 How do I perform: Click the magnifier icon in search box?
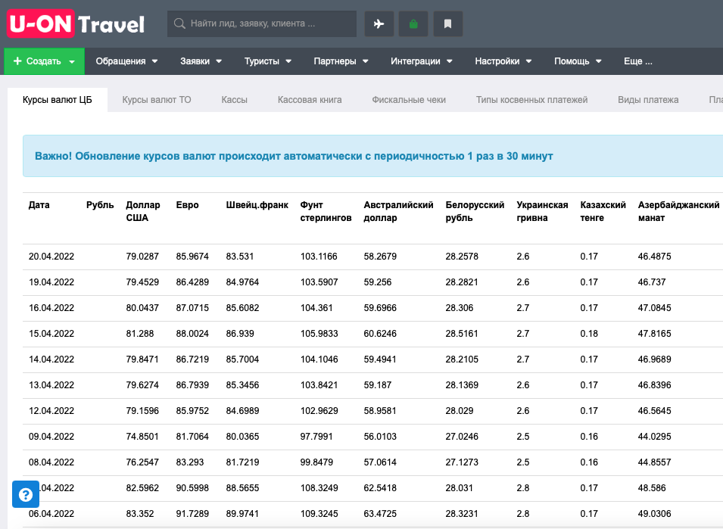tap(180, 23)
